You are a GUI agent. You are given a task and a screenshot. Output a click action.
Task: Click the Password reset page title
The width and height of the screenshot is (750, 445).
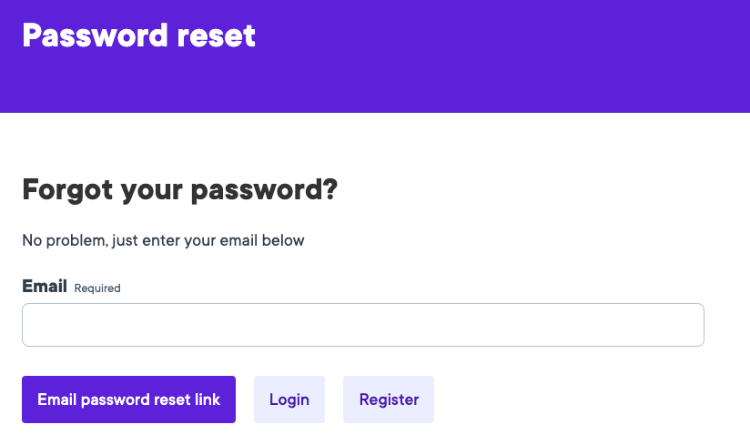138,35
